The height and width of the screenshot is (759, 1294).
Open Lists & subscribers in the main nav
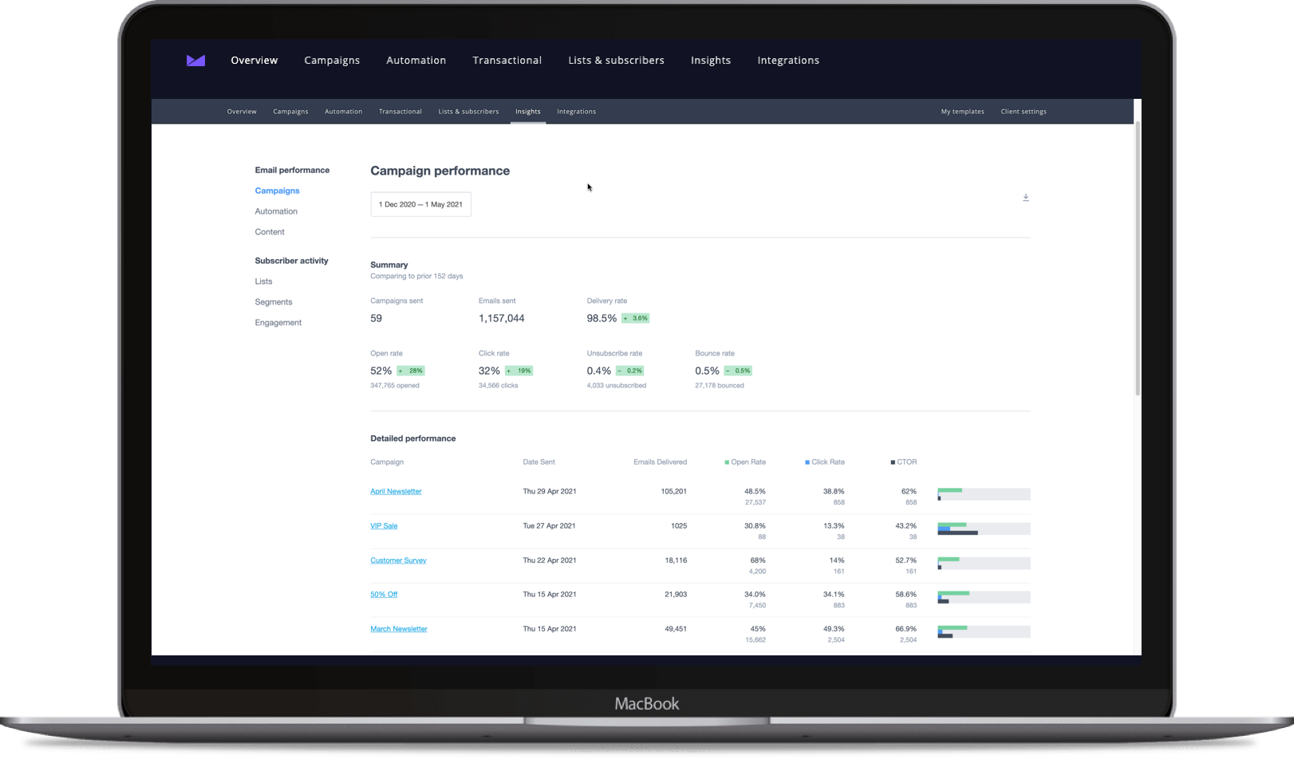[616, 60]
